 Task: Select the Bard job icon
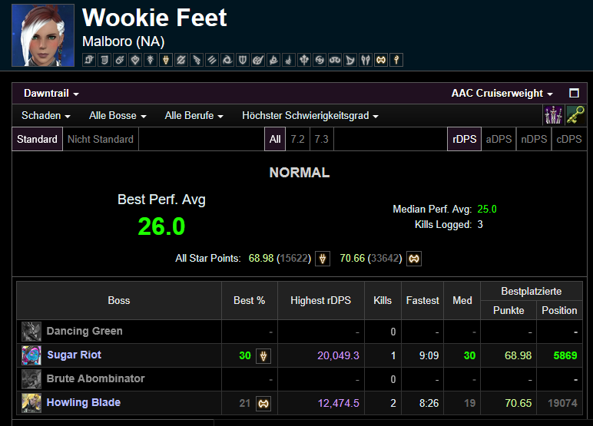click(104, 60)
